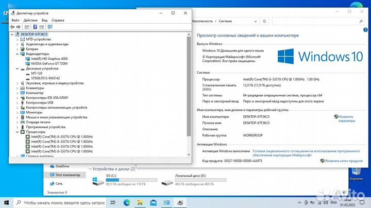
Task: Click the Компьютер category icon
Action: click(x=23, y=93)
